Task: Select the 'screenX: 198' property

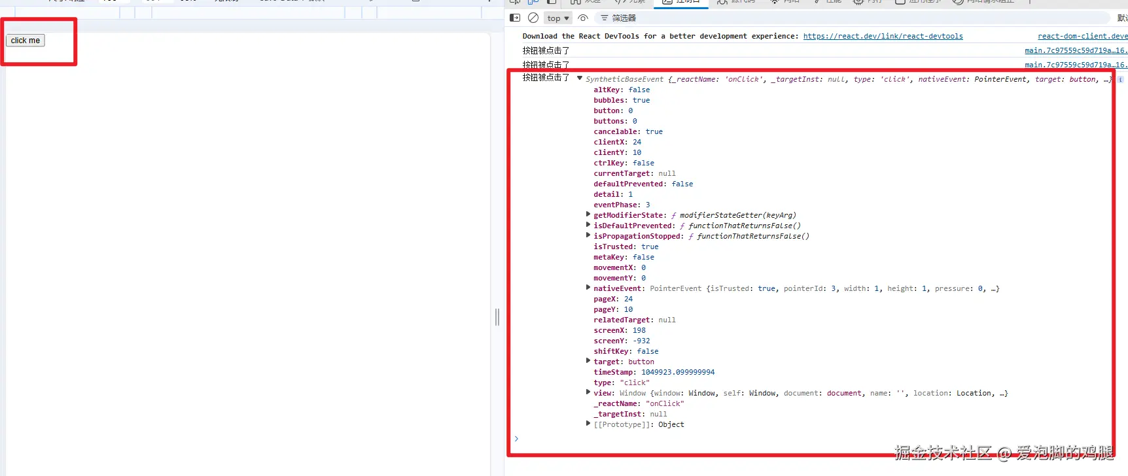Action: 620,331
